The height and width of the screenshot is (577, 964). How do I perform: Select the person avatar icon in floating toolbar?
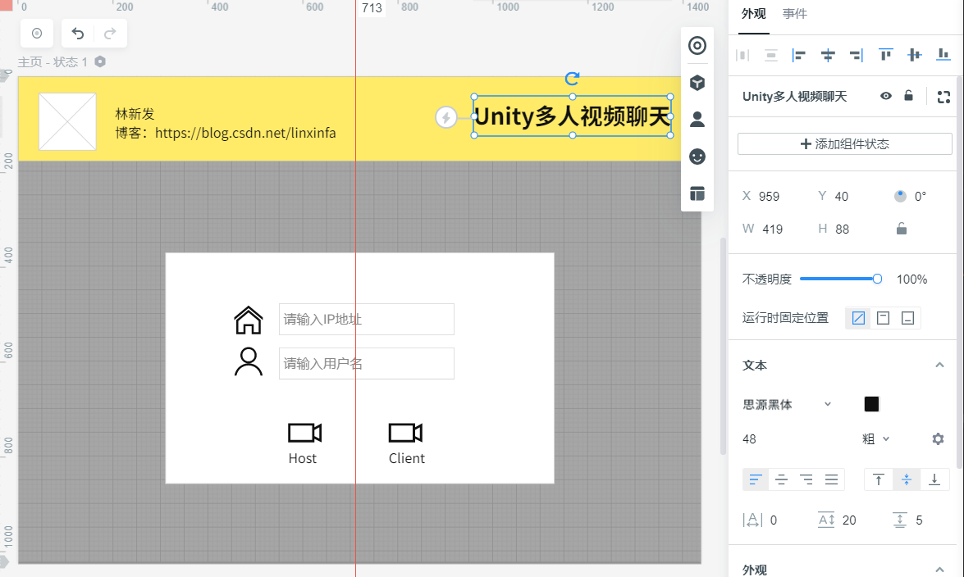point(697,119)
